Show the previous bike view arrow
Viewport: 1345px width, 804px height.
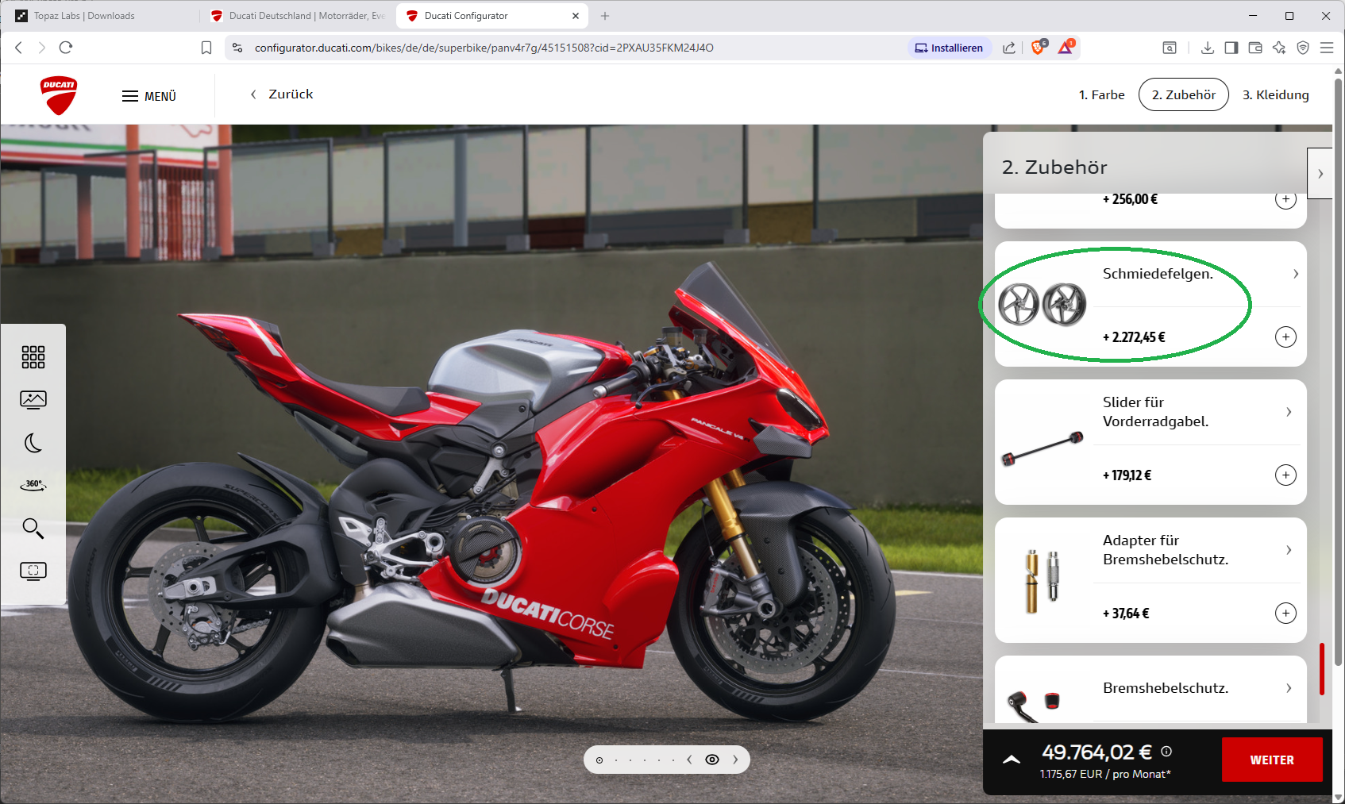tap(689, 760)
